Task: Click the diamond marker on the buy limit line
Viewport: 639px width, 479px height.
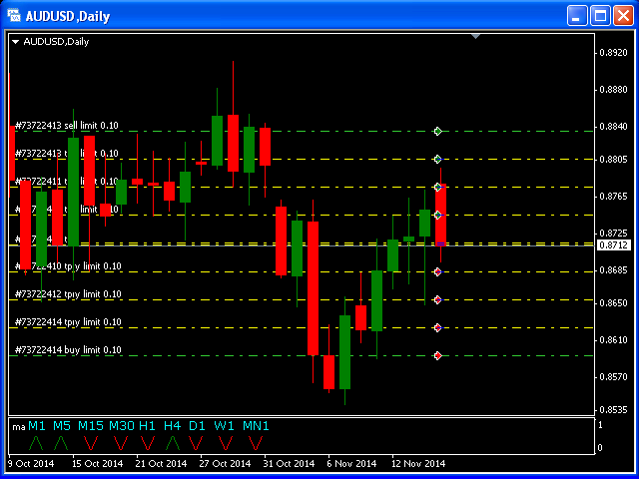Action: [437, 355]
